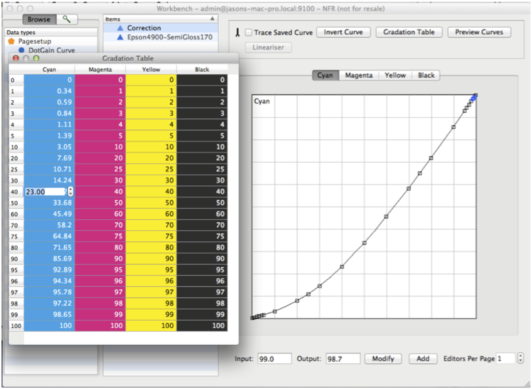This screenshot has width=532, height=389.
Task: Select the Browse tab
Action: pos(39,19)
